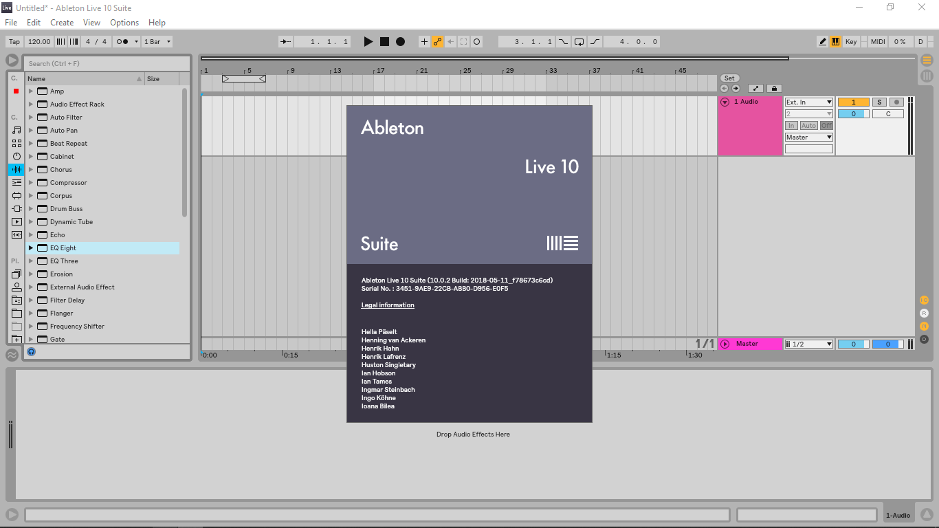Image resolution: width=939 pixels, height=528 pixels.
Task: Open Current Project in browser sidebar
Action: (16, 300)
